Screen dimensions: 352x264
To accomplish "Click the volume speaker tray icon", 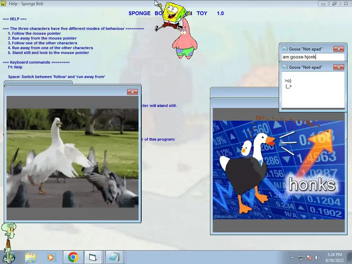I will [x=317, y=257].
